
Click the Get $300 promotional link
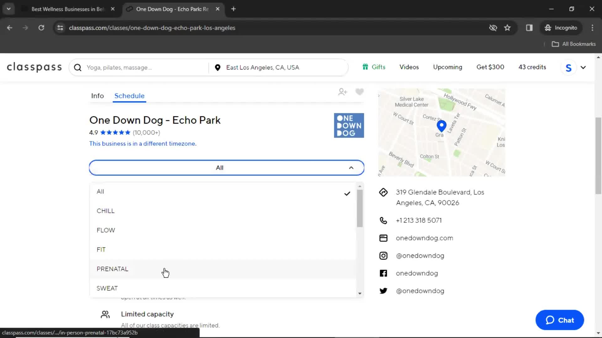(490, 67)
